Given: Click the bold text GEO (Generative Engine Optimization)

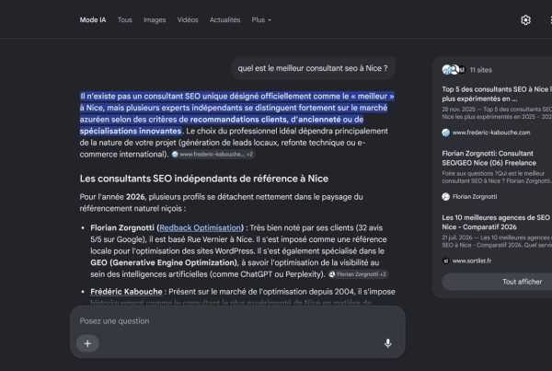Looking at the screenshot, I should click(x=164, y=262).
